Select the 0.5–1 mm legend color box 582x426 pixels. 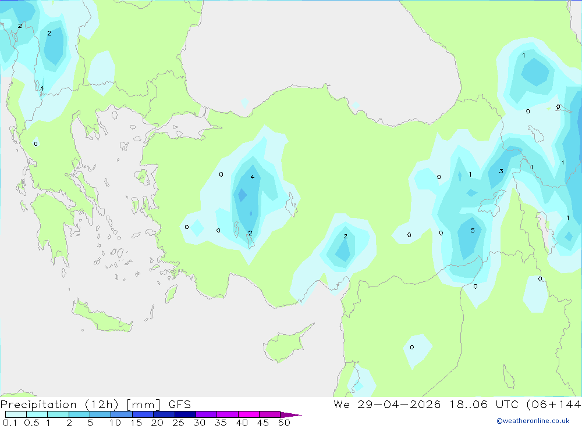pyautogui.click(x=37, y=414)
